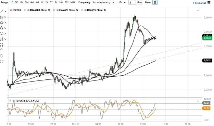
Task: Select the 1D range
Action: point(12,2)
